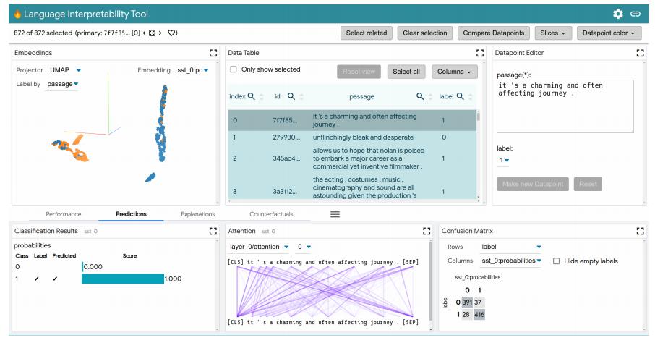Open the Projector UMAP dropdown

[x=65, y=70]
